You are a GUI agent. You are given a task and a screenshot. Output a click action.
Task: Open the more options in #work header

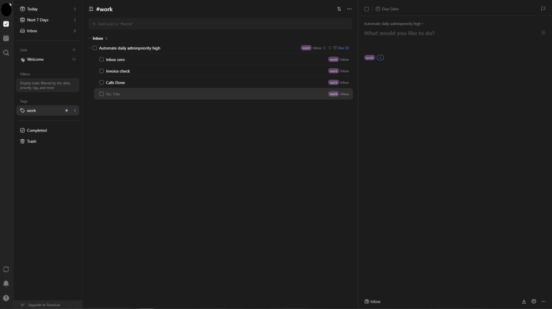click(x=349, y=9)
